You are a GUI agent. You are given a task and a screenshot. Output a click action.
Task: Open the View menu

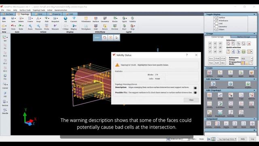pos(8,10)
